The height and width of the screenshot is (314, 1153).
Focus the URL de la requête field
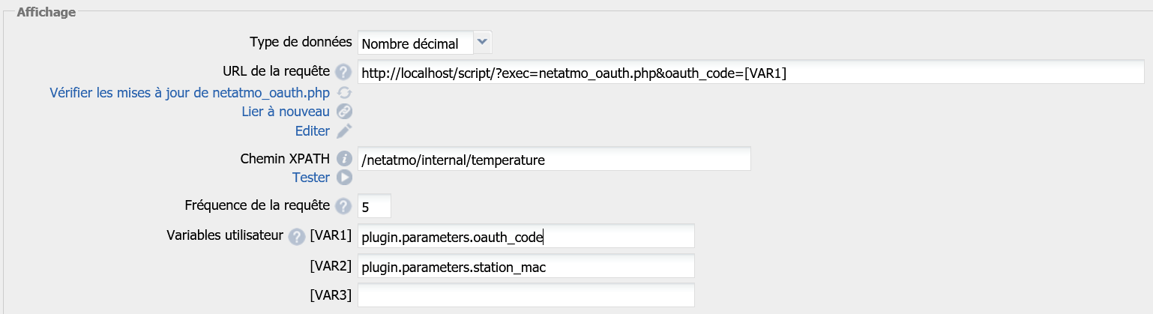(x=750, y=73)
